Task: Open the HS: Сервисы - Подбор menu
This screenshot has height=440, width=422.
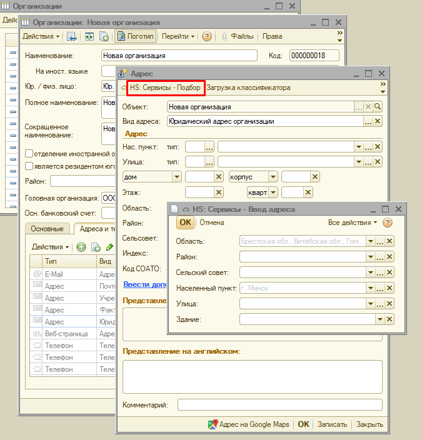Action: (x=164, y=87)
